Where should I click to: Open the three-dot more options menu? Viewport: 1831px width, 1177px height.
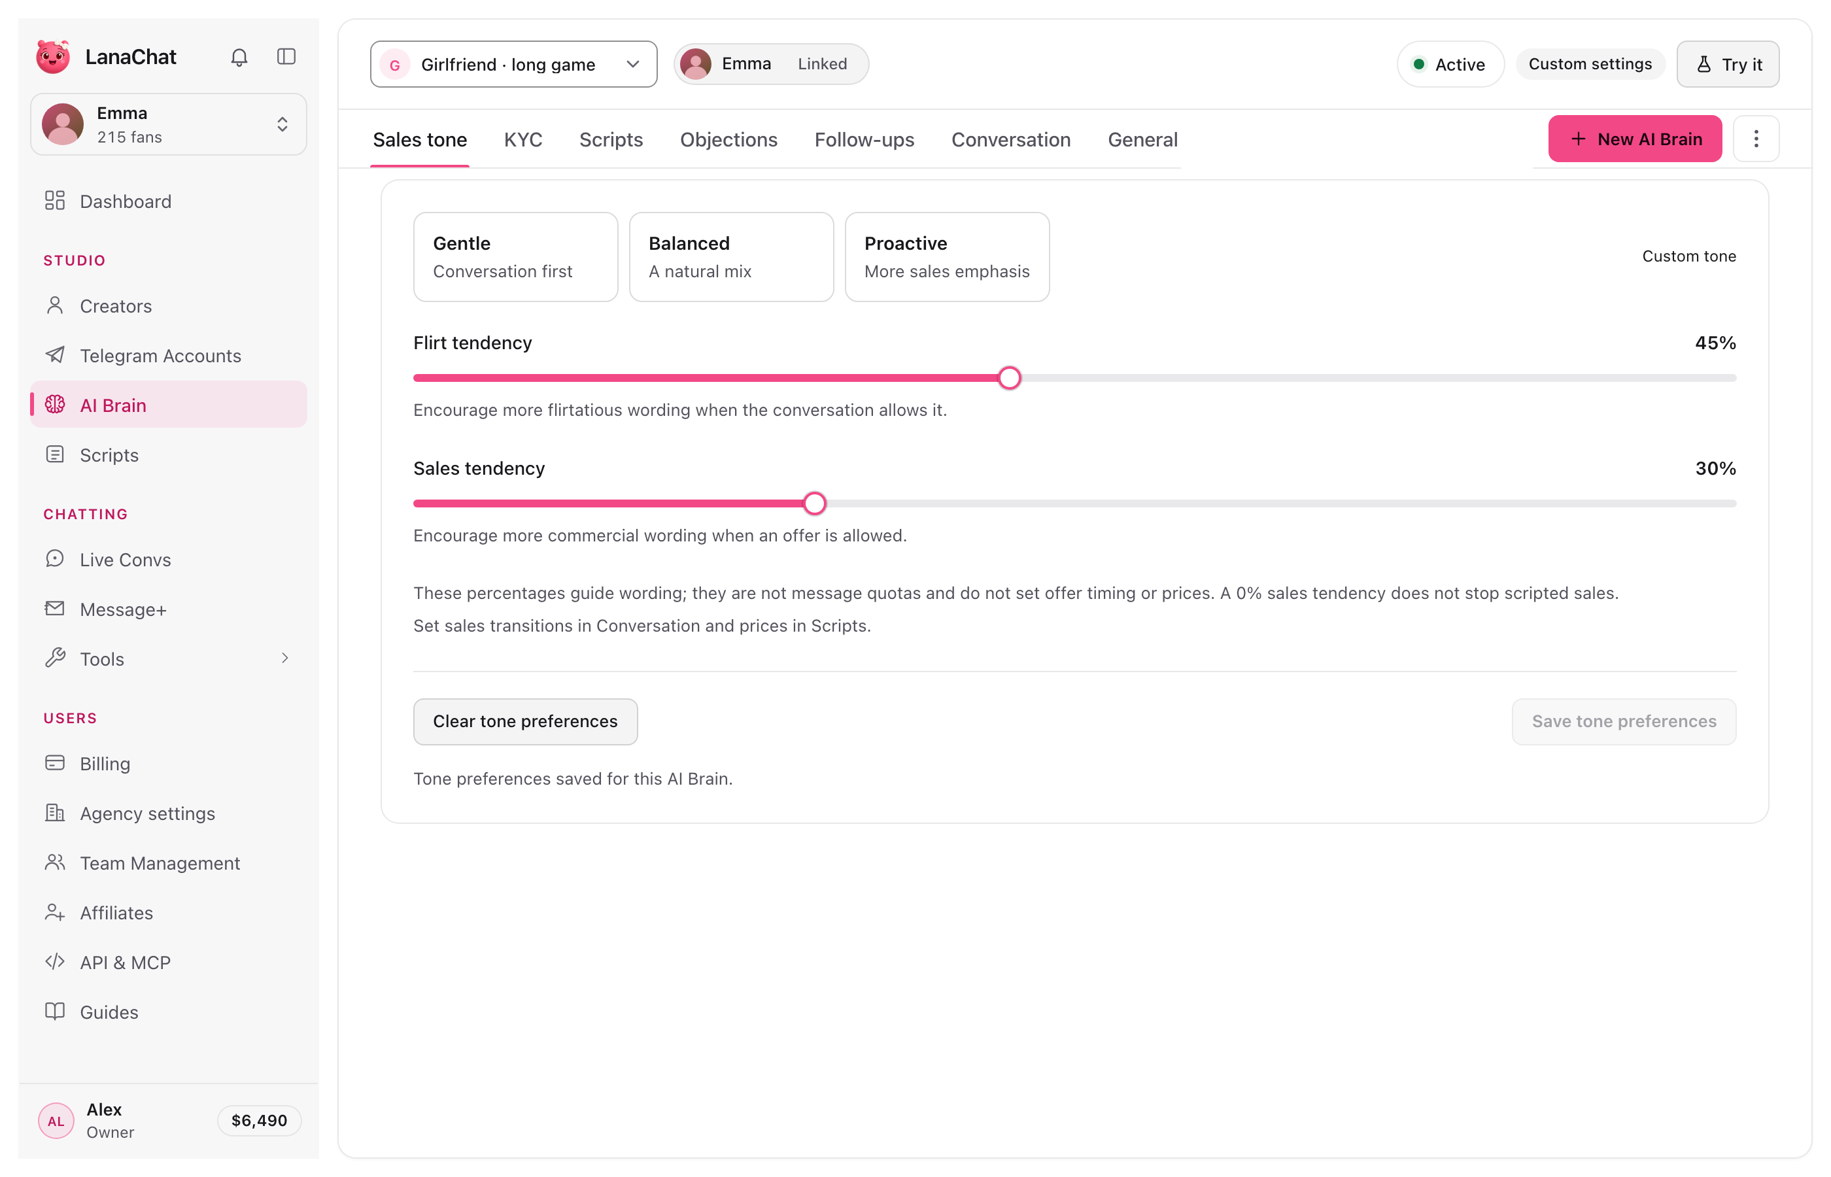1756,139
